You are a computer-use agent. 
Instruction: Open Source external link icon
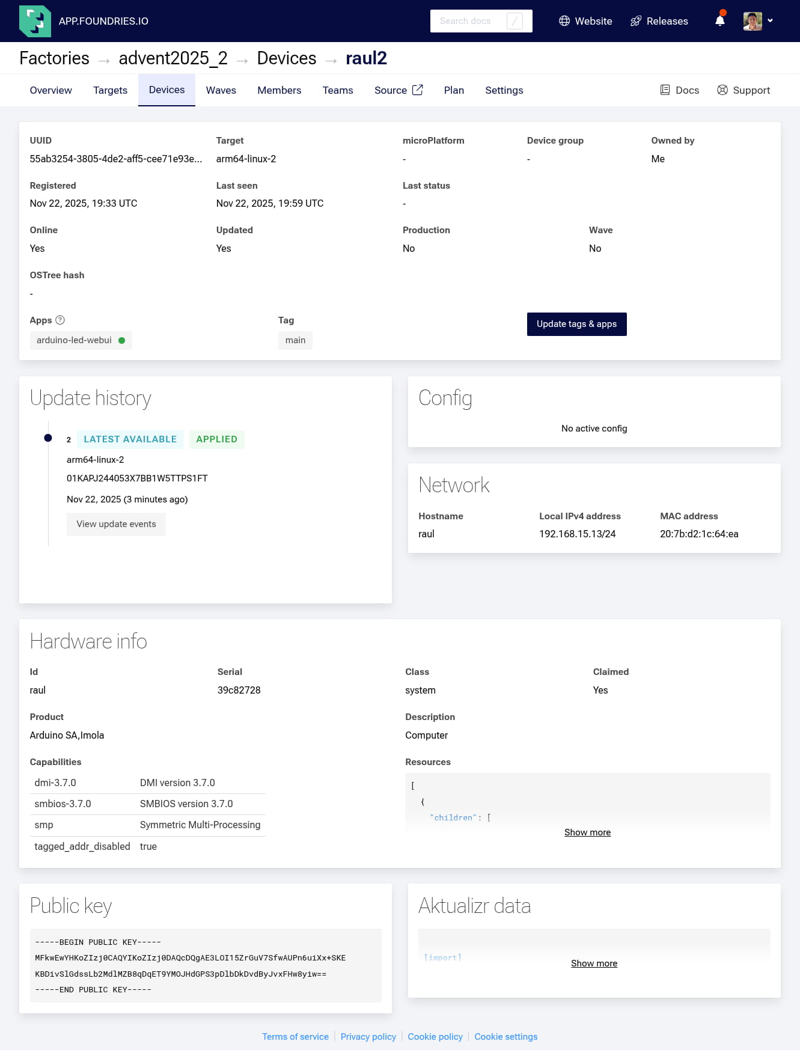click(x=418, y=90)
